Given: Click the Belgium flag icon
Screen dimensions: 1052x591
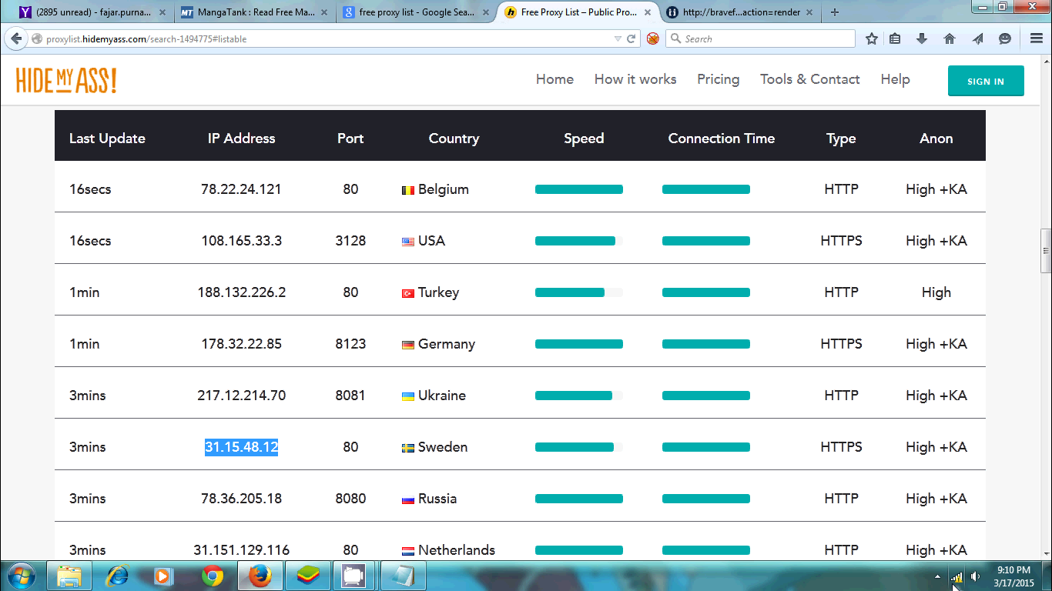Looking at the screenshot, I should [408, 190].
